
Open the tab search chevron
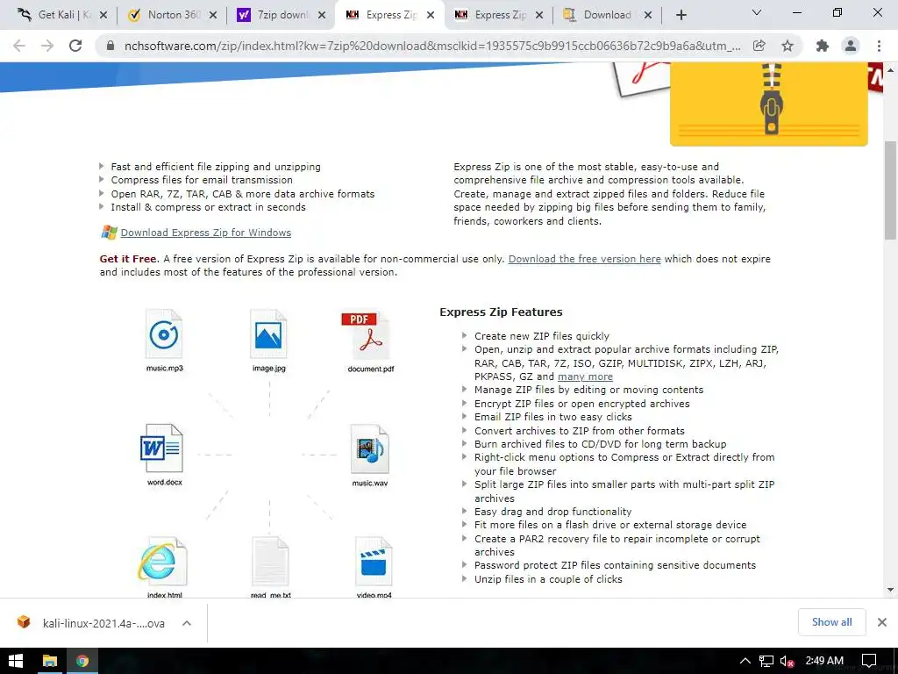[757, 12]
